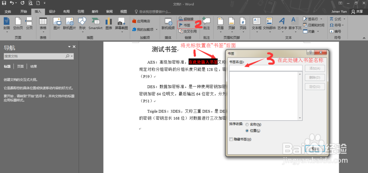Open the bookmark dialog help question mark
This screenshot has height=173, width=368.
310,52
